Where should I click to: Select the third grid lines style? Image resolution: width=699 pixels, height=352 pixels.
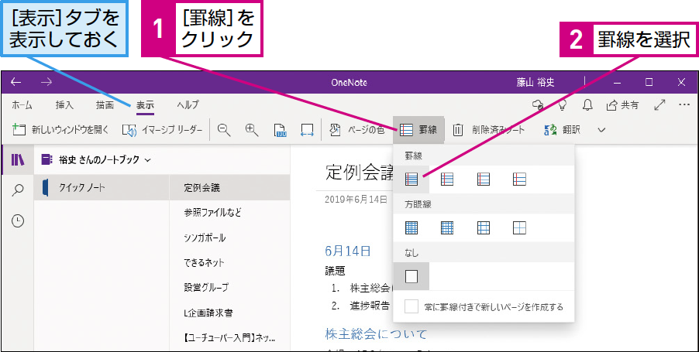coord(484,228)
